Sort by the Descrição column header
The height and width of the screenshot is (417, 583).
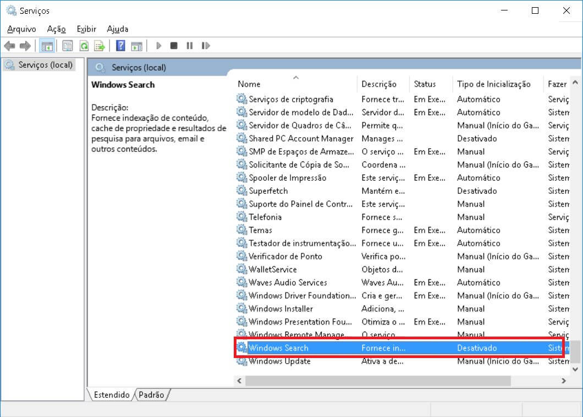[x=383, y=84]
